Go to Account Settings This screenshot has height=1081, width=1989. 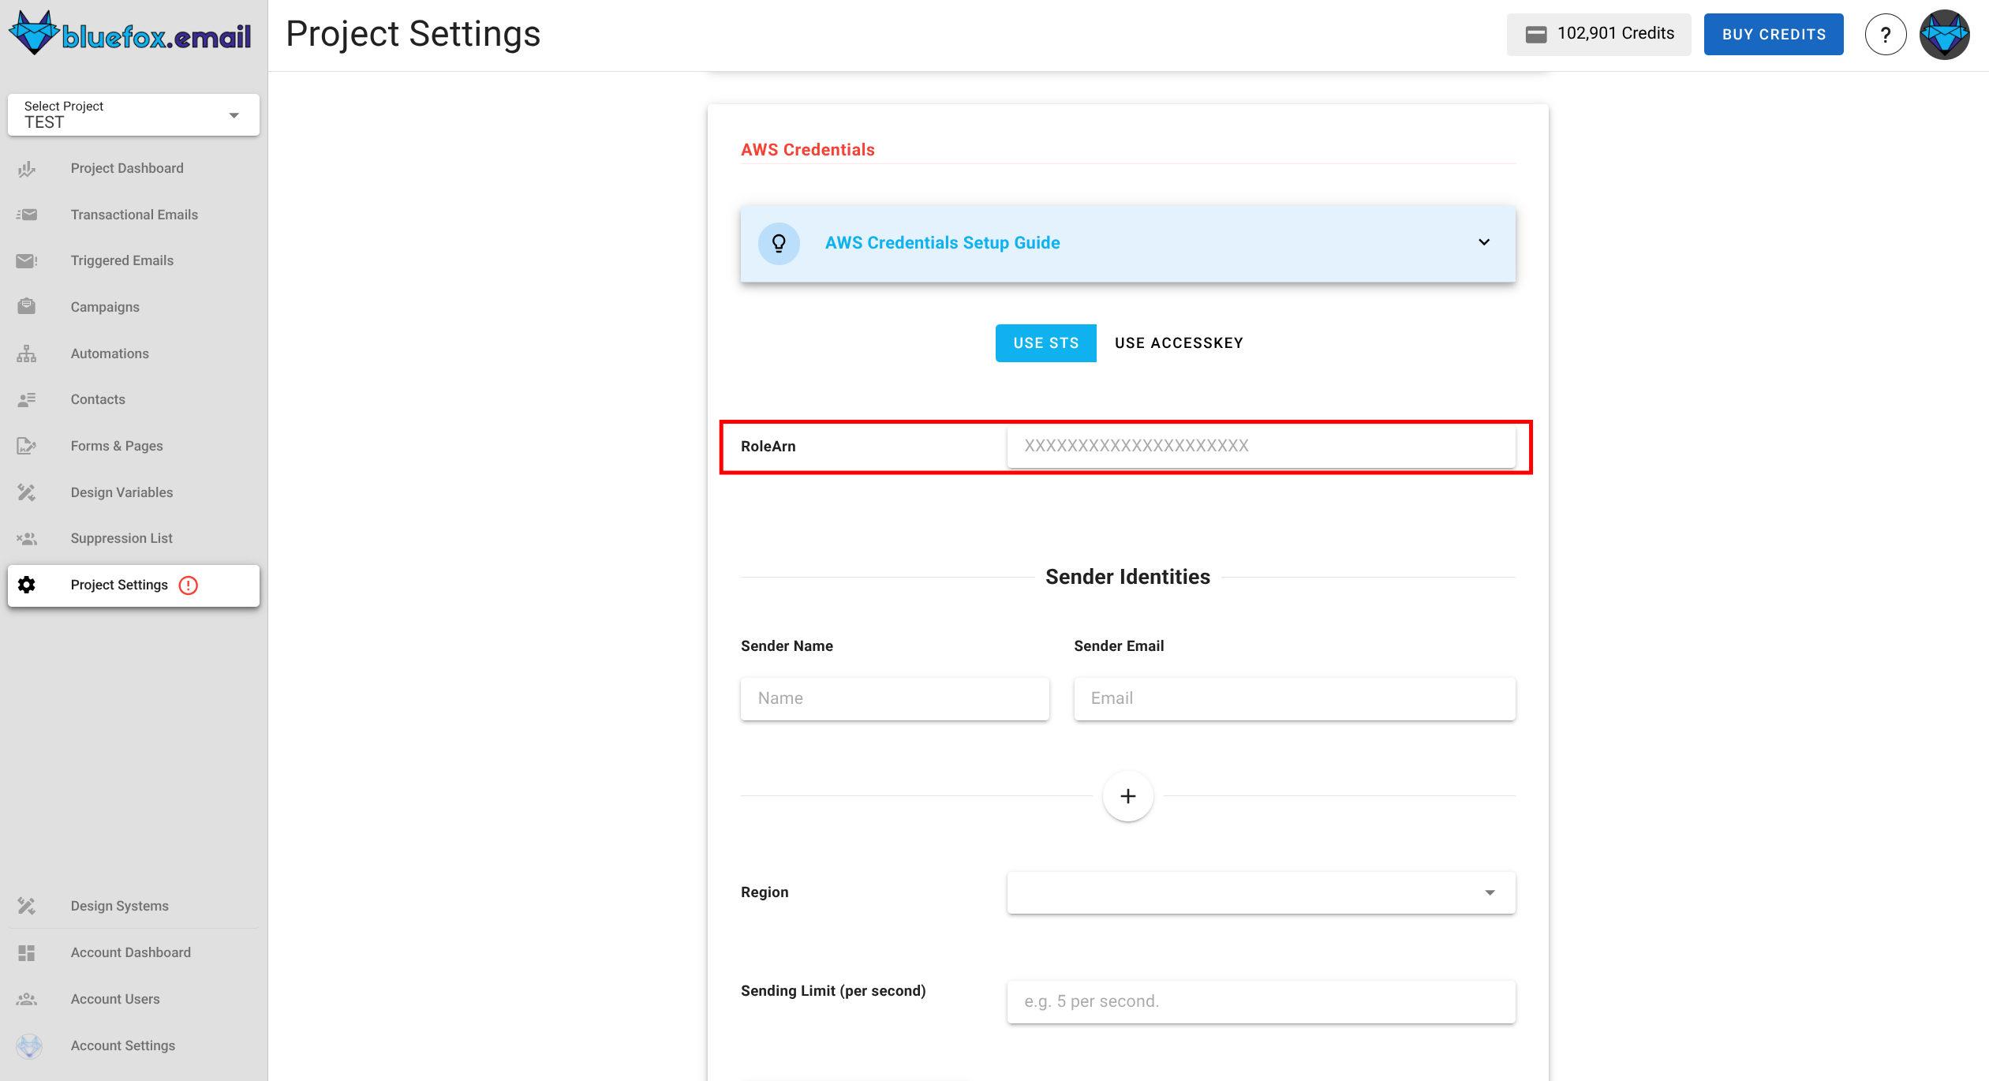[x=122, y=1045]
